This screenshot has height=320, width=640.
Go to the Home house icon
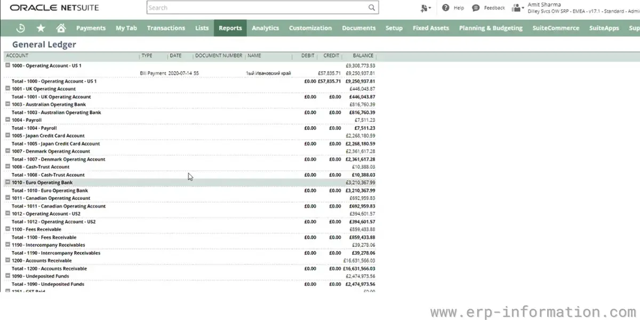(61, 28)
